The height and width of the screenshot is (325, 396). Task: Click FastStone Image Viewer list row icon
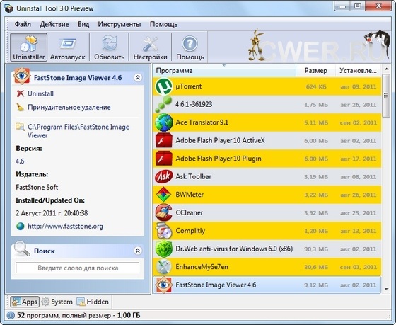click(163, 285)
